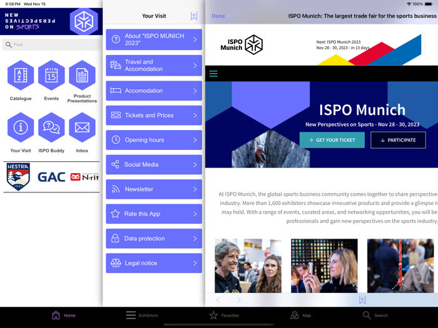Image resolution: width=438 pixels, height=328 pixels.
Task: Open the Inbox envelope icon
Action: 82,127
